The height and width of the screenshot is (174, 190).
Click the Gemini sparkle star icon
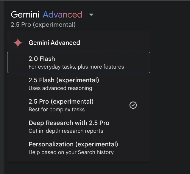(18, 43)
